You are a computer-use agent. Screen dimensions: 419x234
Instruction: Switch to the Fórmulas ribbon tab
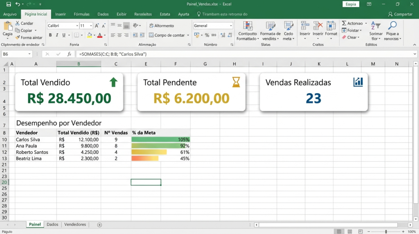click(x=81, y=14)
